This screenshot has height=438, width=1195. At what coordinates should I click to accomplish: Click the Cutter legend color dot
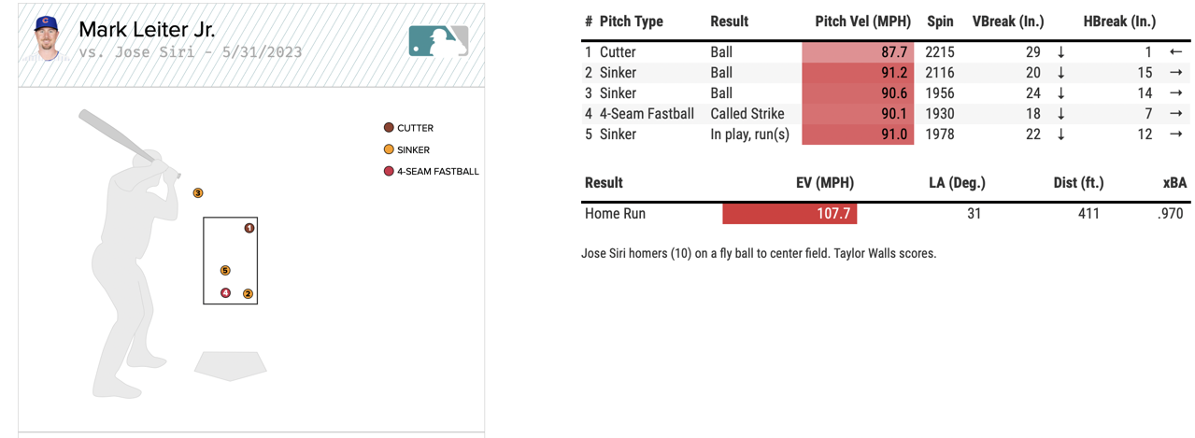coord(389,128)
